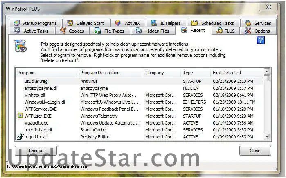Sort by Company column header
Image resolution: width=286 pixels, height=178 pixels.
[x=162, y=73]
